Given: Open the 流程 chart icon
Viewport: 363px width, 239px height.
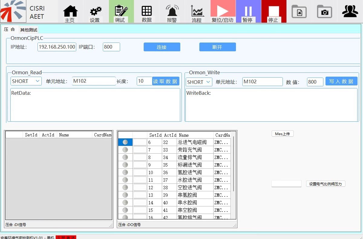Looking at the screenshot, I should click(197, 11).
